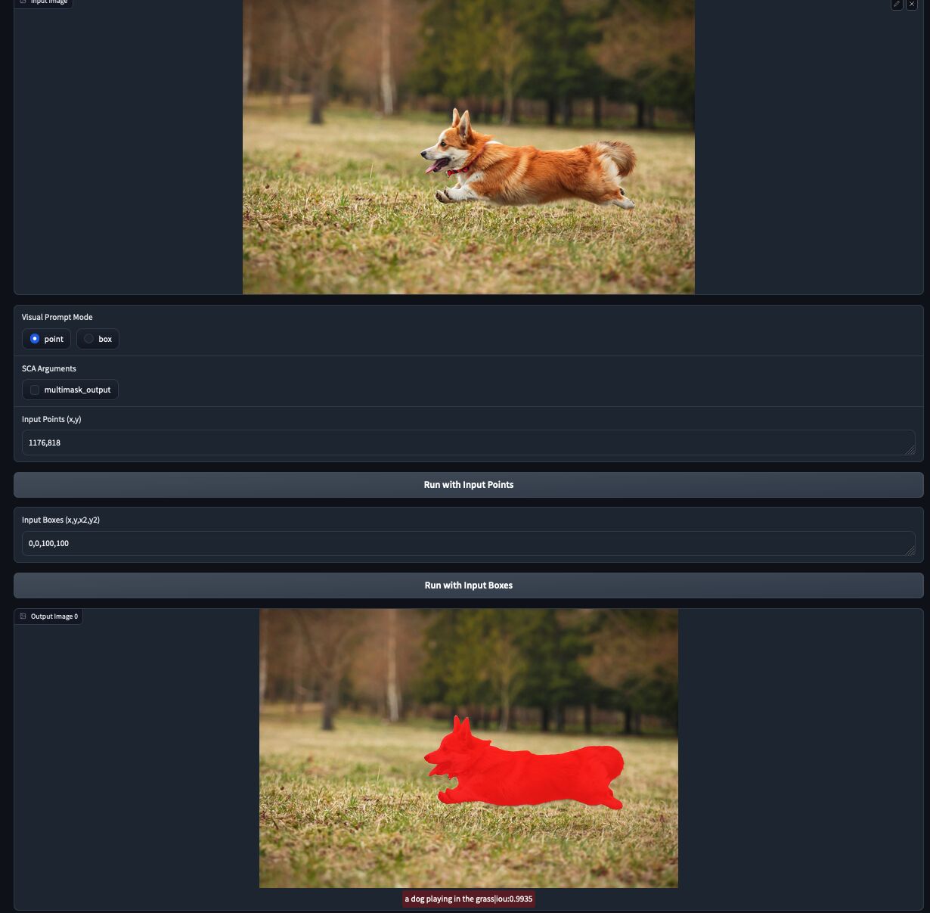Remove the input image with the X icon
The image size is (930, 913).
[x=912, y=4]
